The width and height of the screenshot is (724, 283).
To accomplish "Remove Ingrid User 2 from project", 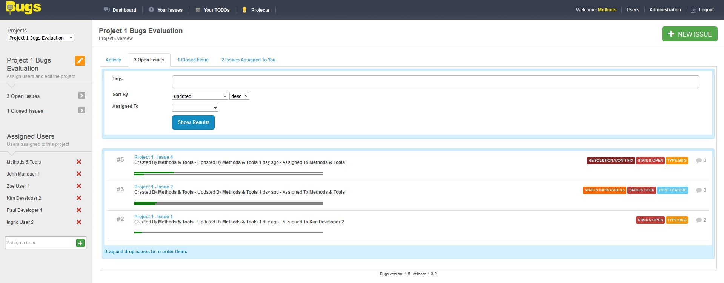I will tap(79, 222).
